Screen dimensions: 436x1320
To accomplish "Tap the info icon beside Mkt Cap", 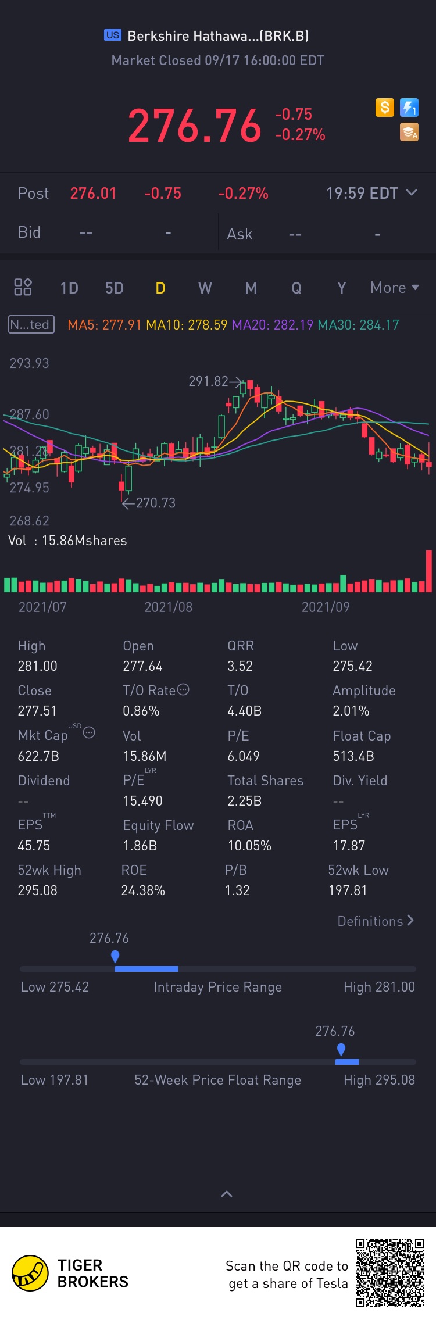I will [x=89, y=732].
